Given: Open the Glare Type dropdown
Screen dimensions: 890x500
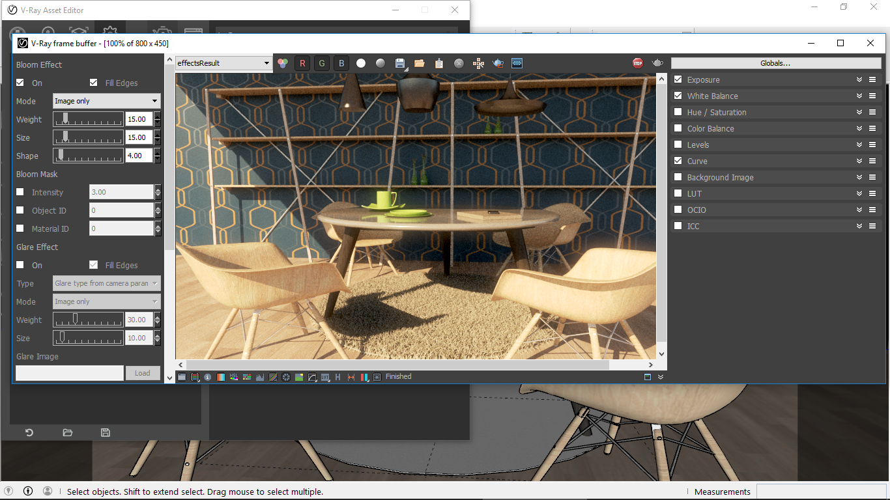Looking at the screenshot, I should [106, 283].
